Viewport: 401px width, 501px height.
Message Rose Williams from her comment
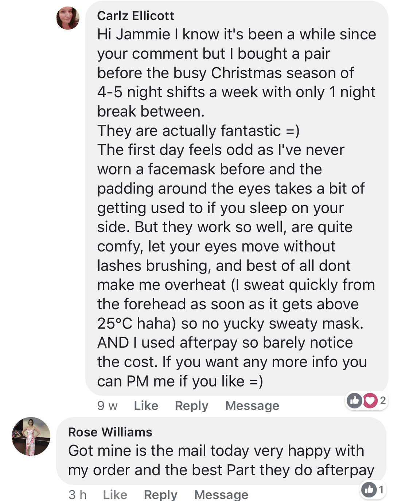click(221, 494)
